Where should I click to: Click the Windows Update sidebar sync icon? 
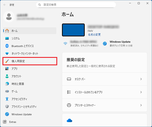[7, 114]
